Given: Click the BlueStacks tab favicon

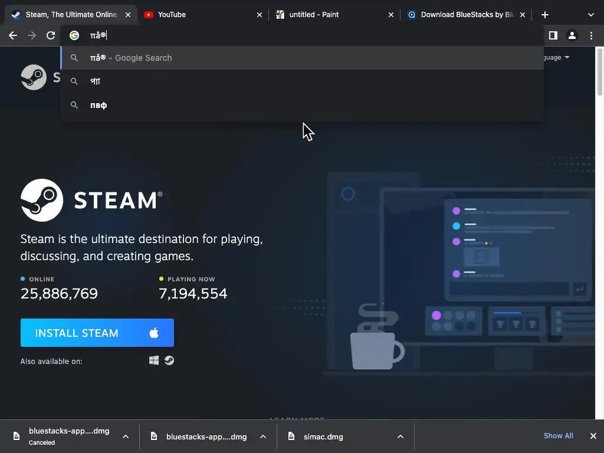Looking at the screenshot, I should pos(411,15).
